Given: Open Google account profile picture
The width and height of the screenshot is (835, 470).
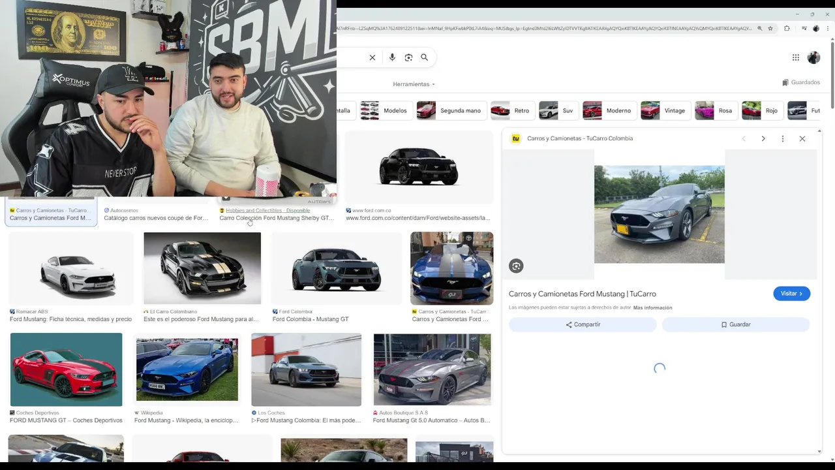Looking at the screenshot, I should (x=813, y=57).
